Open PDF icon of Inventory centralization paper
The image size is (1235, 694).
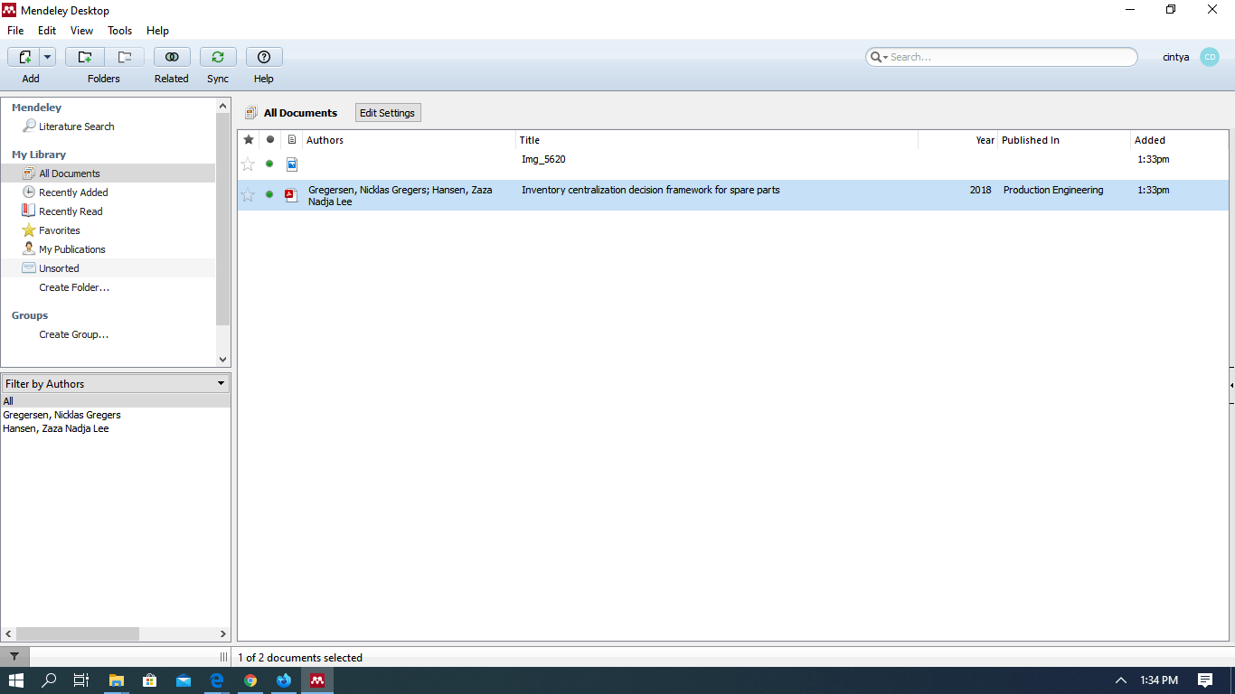[x=291, y=195]
